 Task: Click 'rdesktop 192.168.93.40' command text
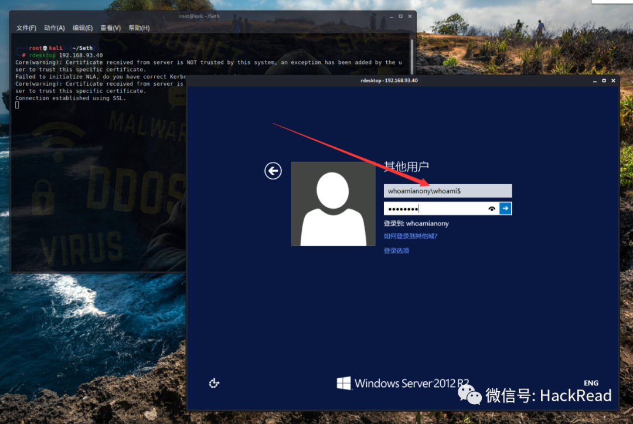(66, 55)
